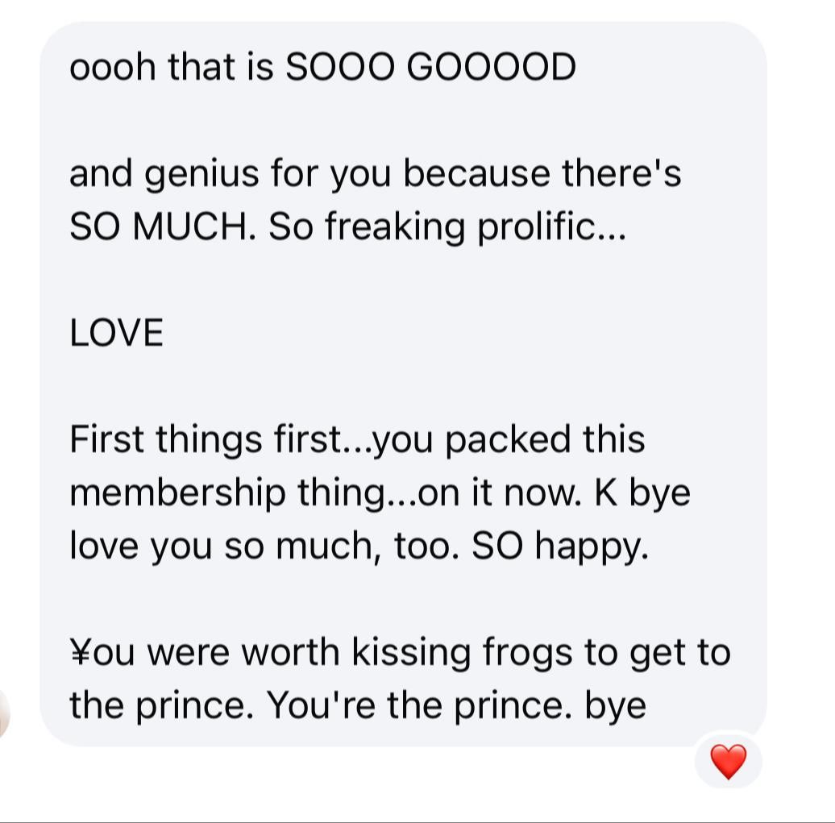This screenshot has width=835, height=823.
Task: Select the yen symbol before "ou were"
Action: coord(80,653)
